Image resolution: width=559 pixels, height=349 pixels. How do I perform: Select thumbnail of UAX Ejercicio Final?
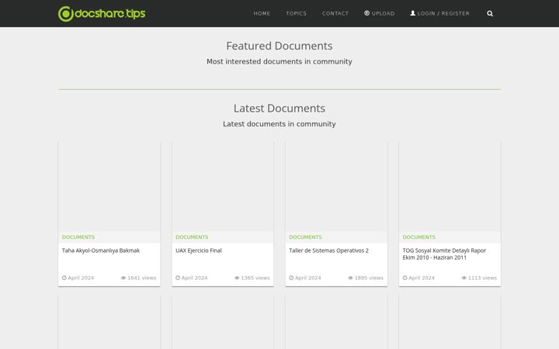[223, 186]
